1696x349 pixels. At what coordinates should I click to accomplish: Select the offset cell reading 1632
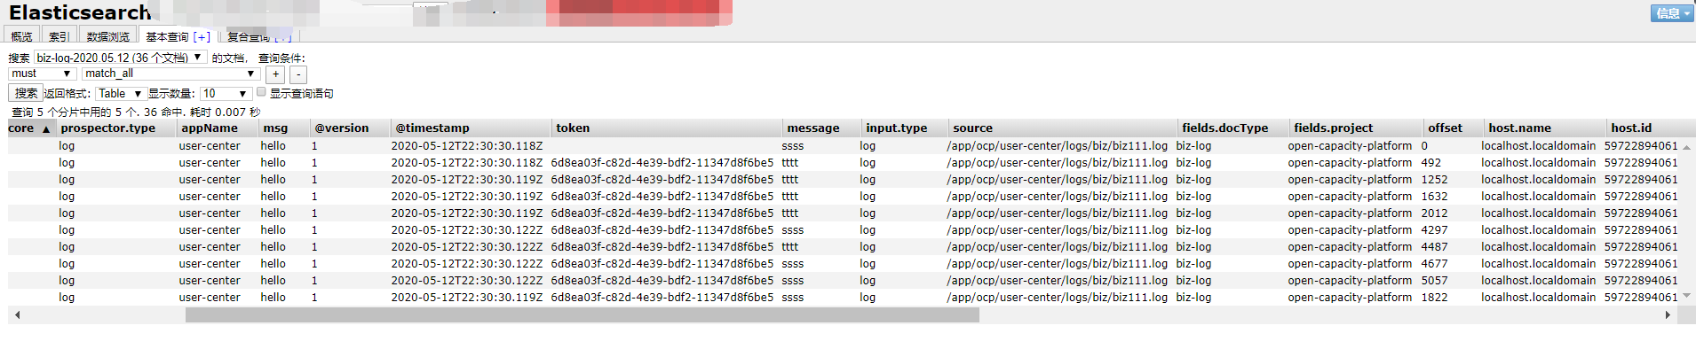point(1434,197)
